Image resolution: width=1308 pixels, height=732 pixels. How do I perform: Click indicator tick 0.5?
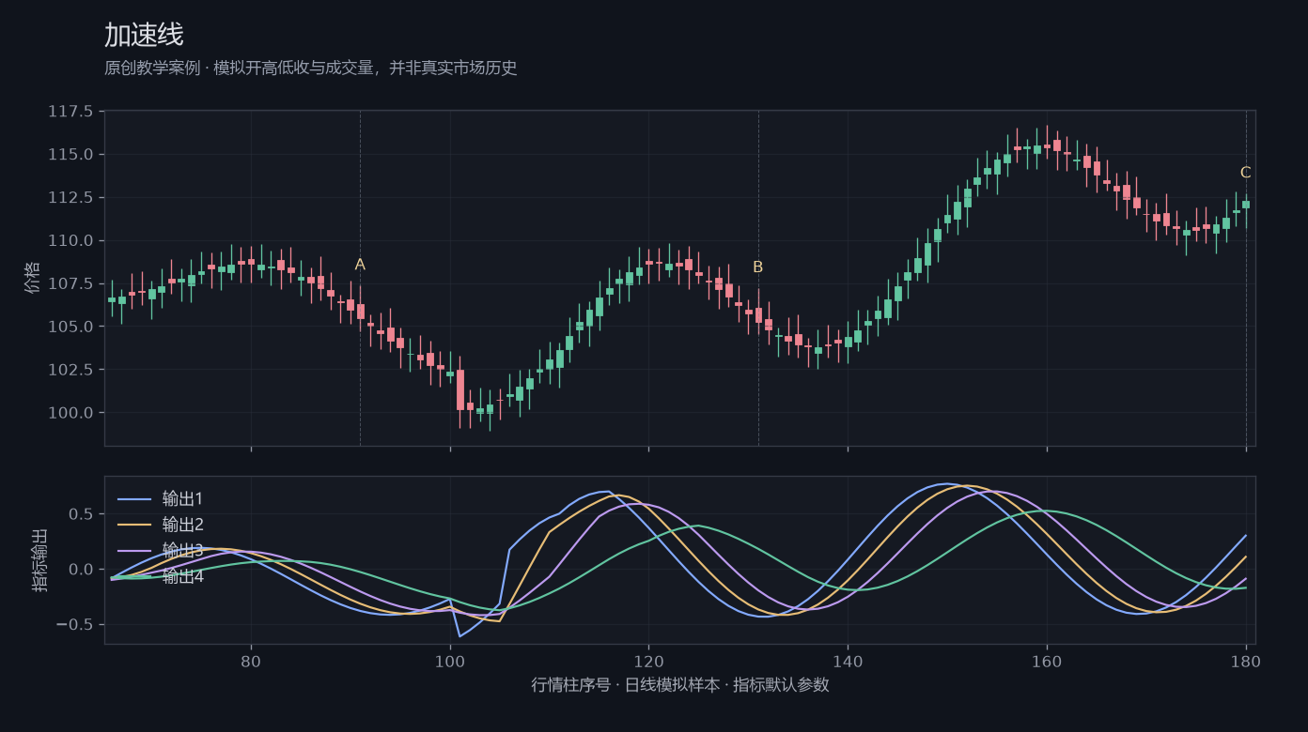pyautogui.click(x=80, y=514)
